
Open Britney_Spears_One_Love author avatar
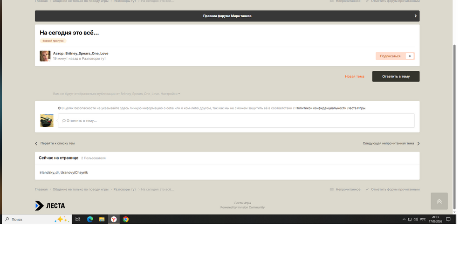[x=45, y=56]
